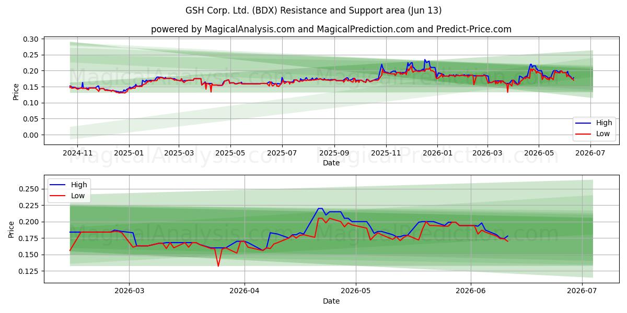Click the '2026-05' tick label on bottom chart

356,291
